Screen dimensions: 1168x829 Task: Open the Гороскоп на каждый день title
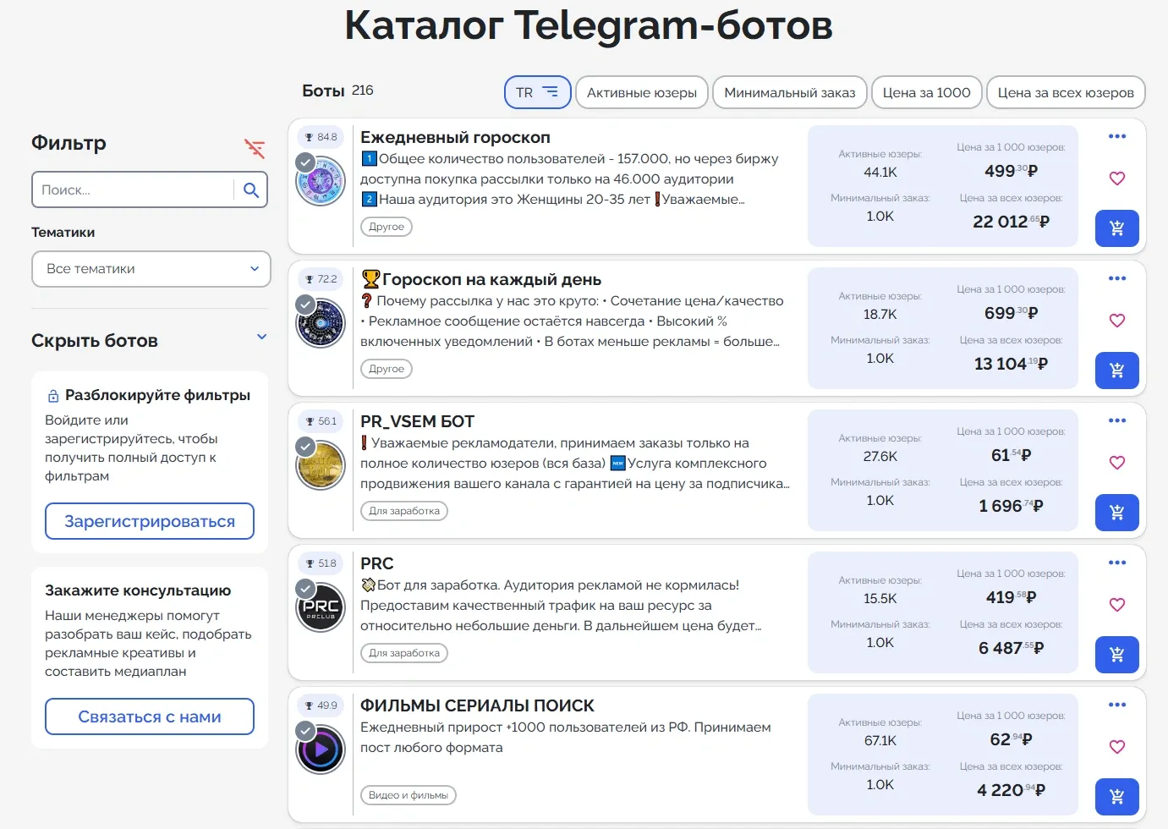[481, 279]
